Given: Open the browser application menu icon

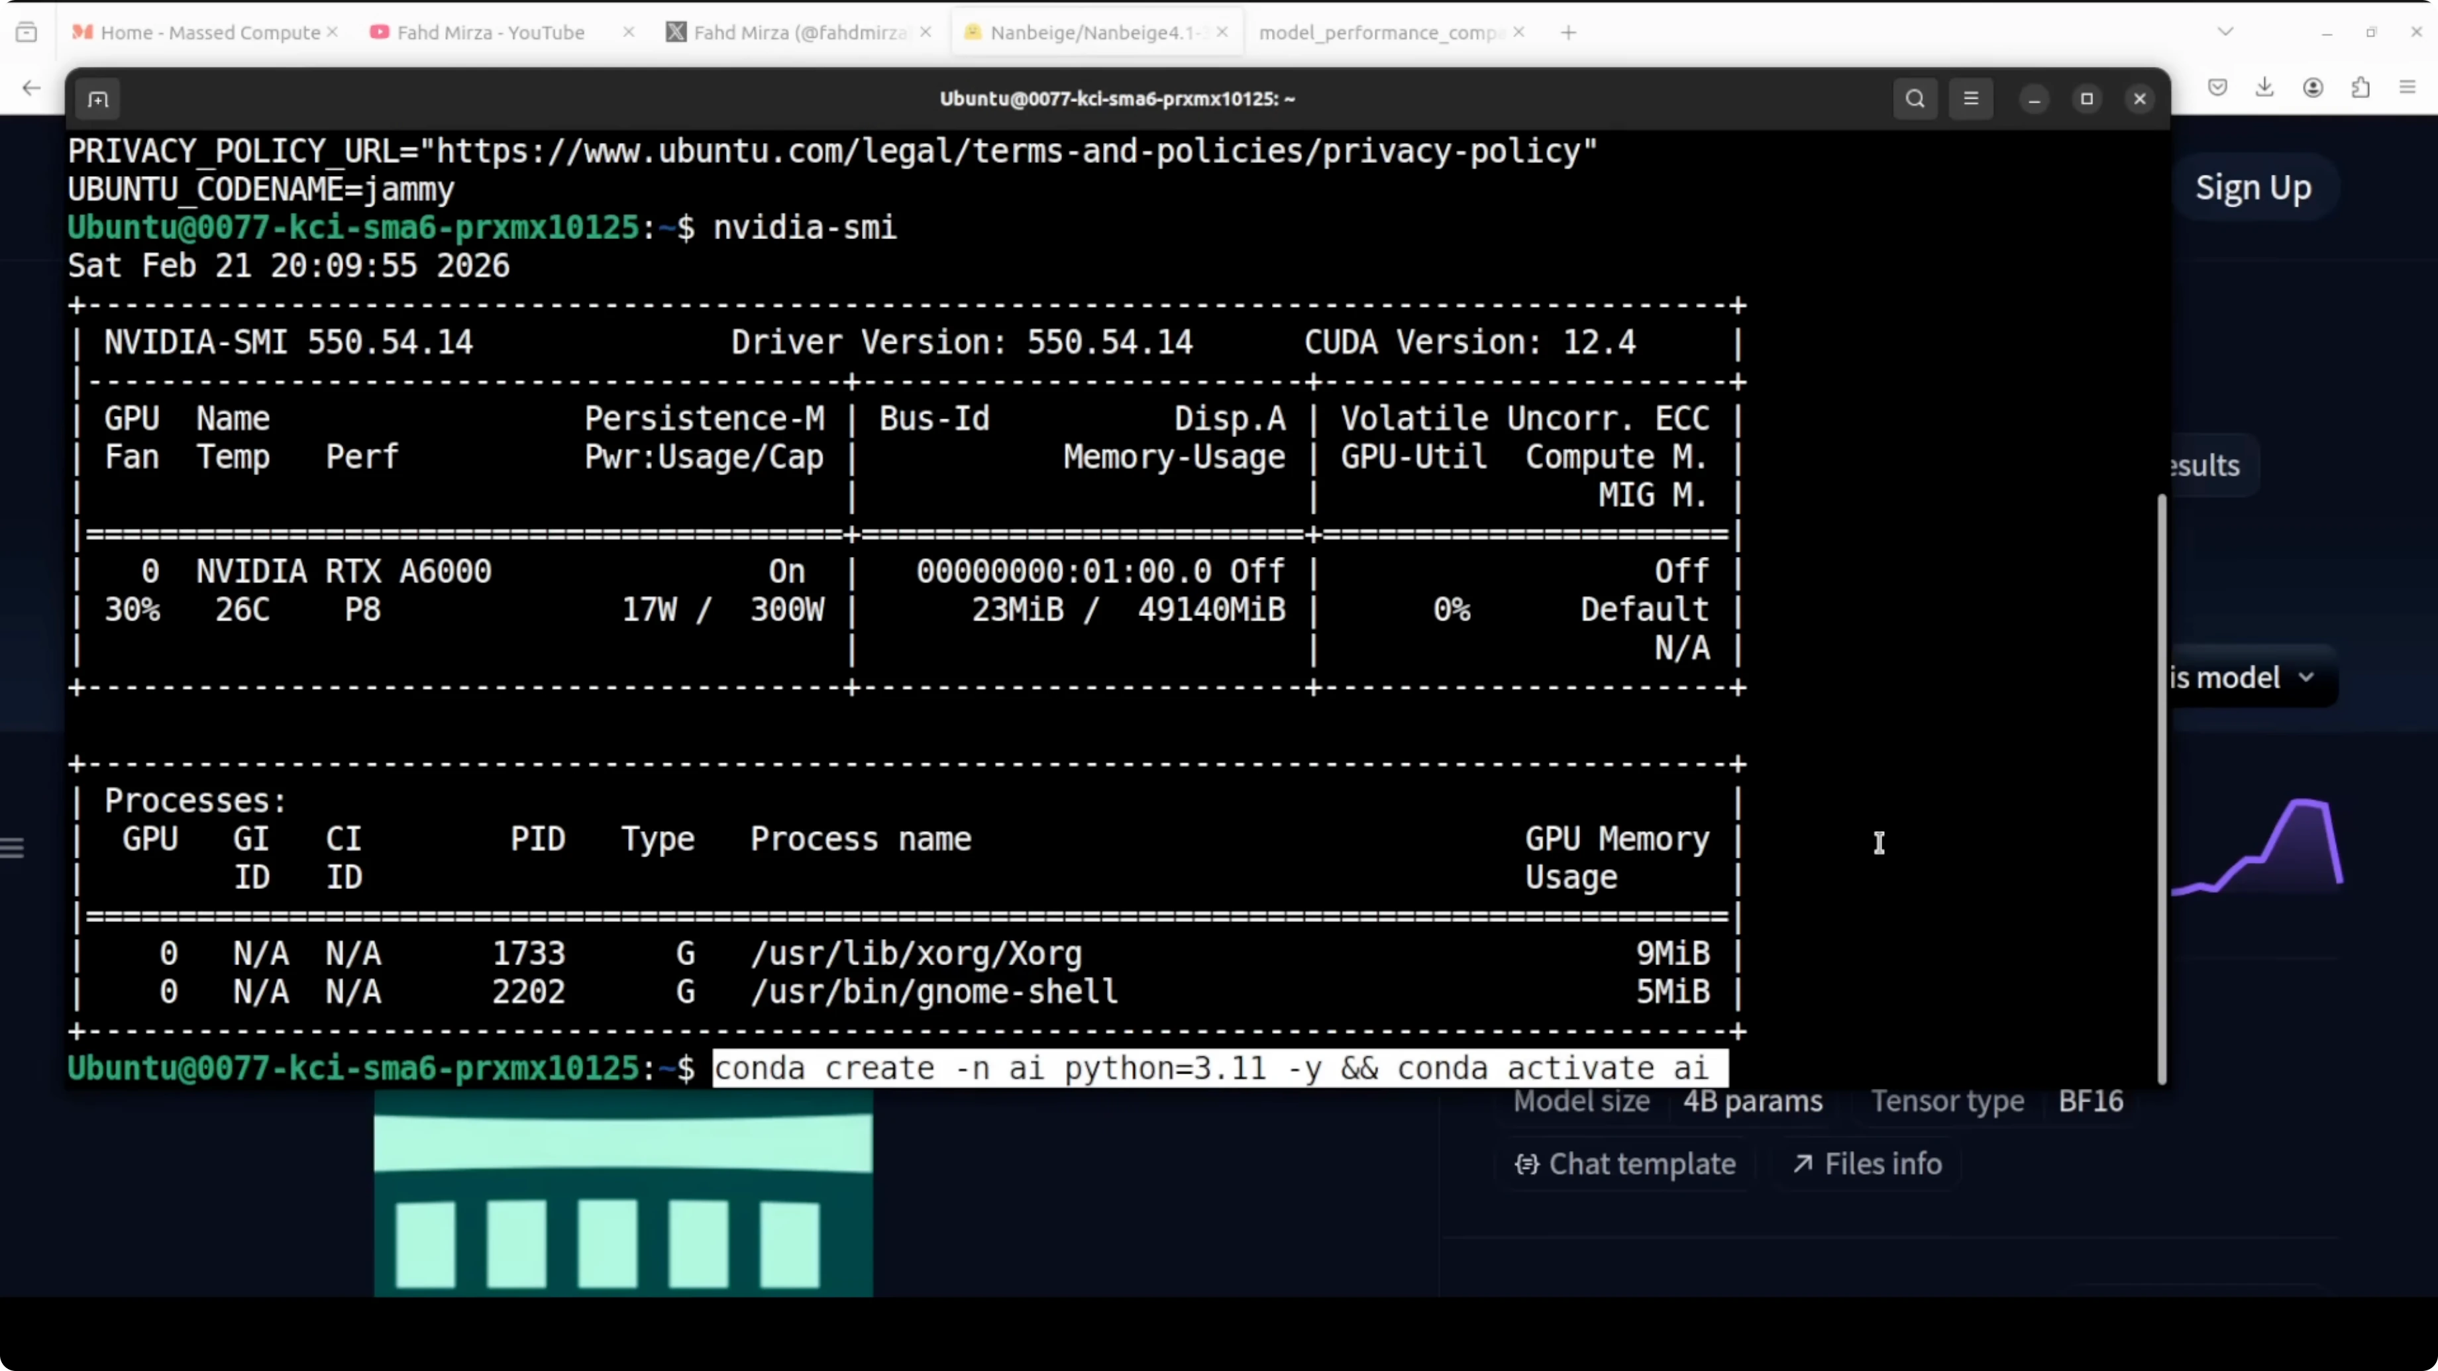Looking at the screenshot, I should tap(2408, 88).
